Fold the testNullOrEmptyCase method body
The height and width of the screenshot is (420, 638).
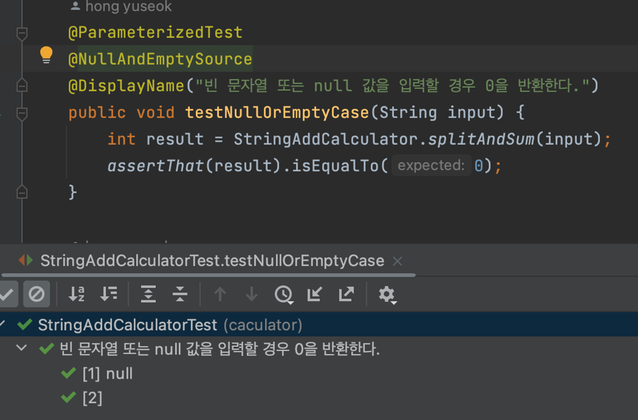(x=22, y=113)
